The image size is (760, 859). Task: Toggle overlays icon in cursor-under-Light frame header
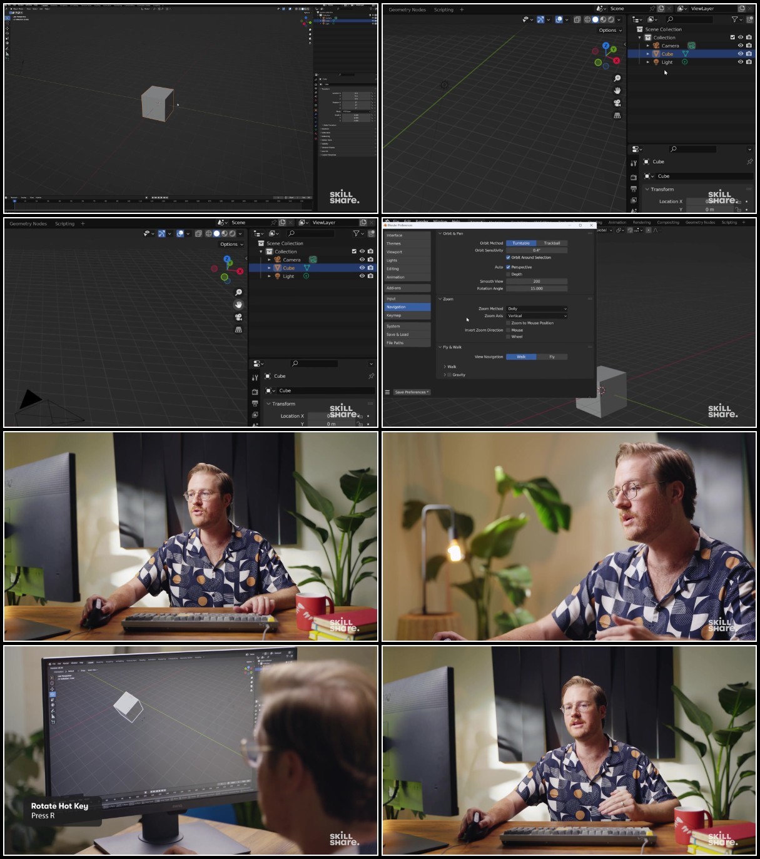tap(559, 19)
